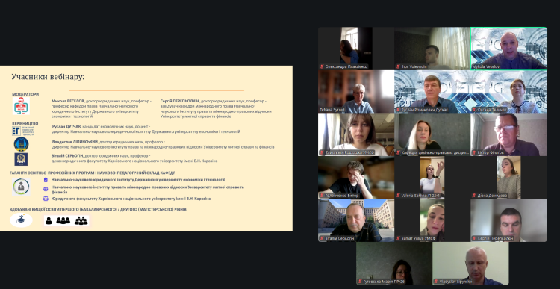Image resolution: width=560 pixels, height=289 pixels.
Task: Click the 'МОДЕРАТОРИ' heading on slide
Action: (x=25, y=94)
